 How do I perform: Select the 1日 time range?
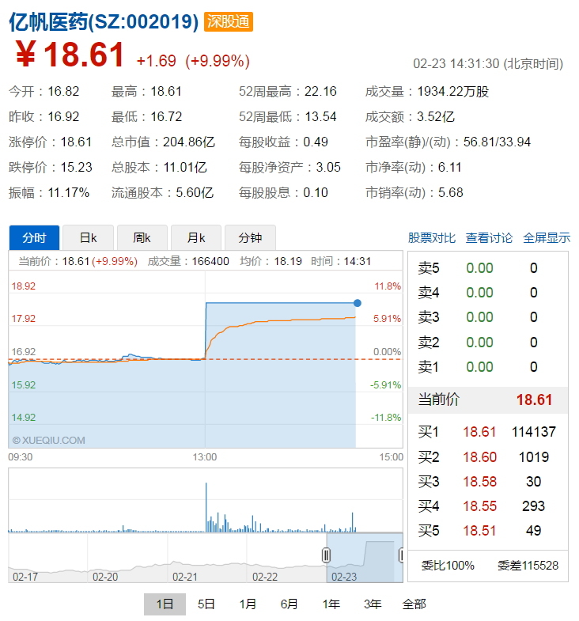[x=165, y=604]
